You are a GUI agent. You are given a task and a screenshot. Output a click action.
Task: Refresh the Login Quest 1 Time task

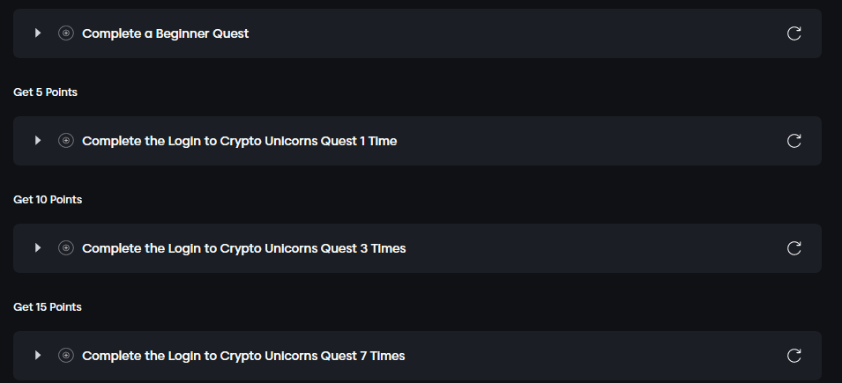pos(794,141)
